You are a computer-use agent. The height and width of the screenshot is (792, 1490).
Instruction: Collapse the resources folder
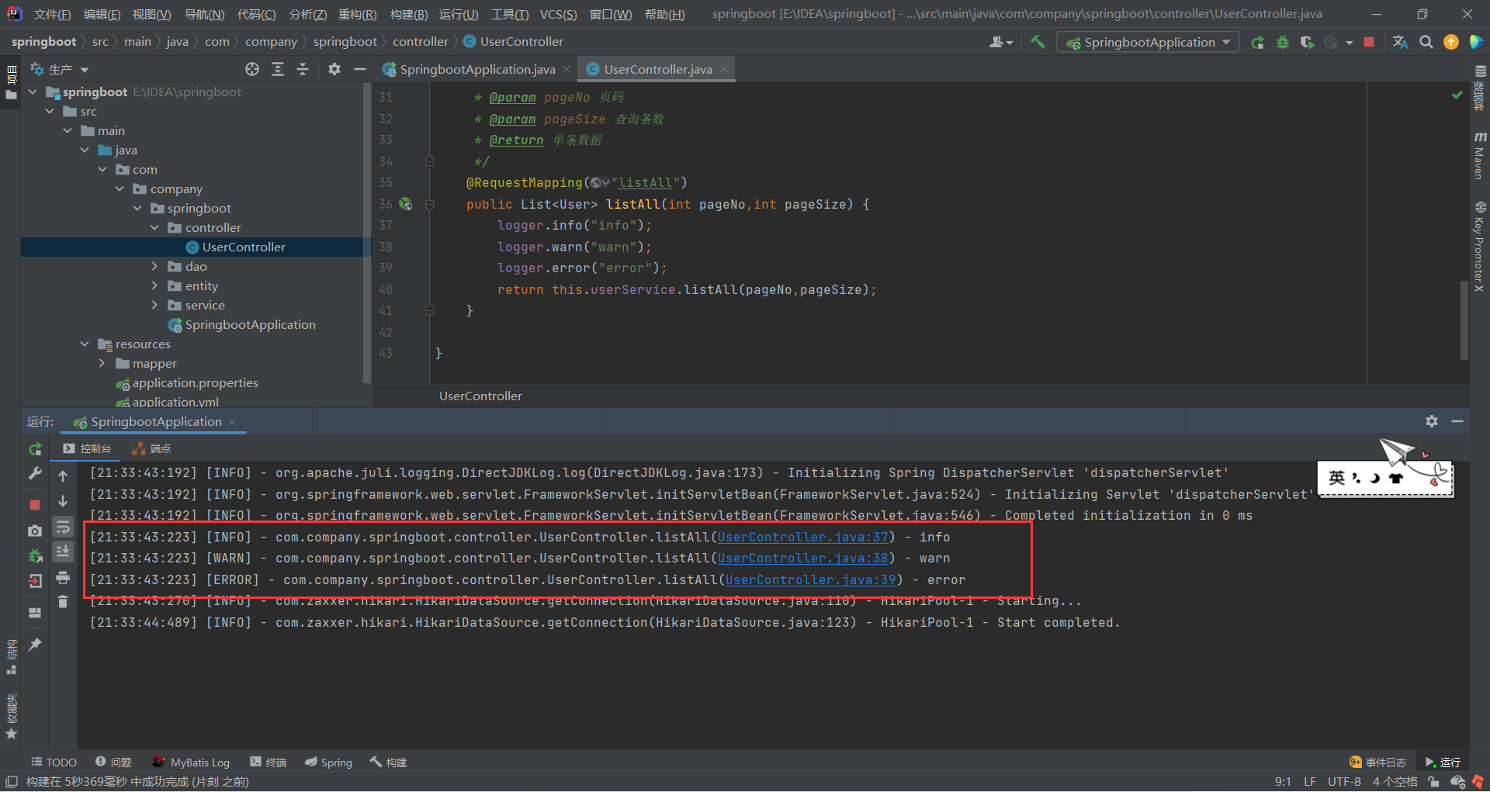click(x=85, y=344)
